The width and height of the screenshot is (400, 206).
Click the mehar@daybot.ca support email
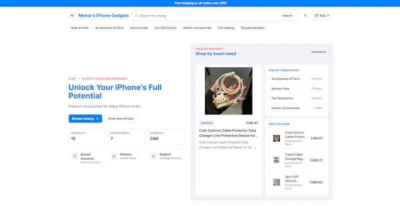click(x=170, y=158)
